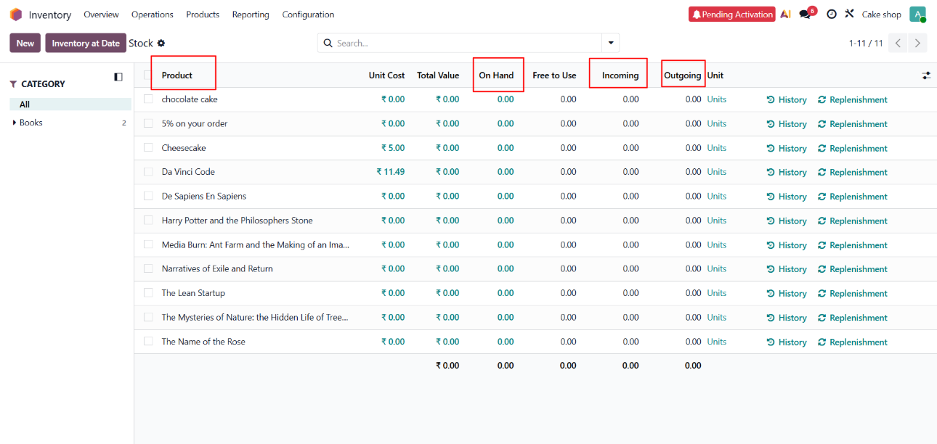Click into the Search input field
937x444 pixels.
click(465, 44)
